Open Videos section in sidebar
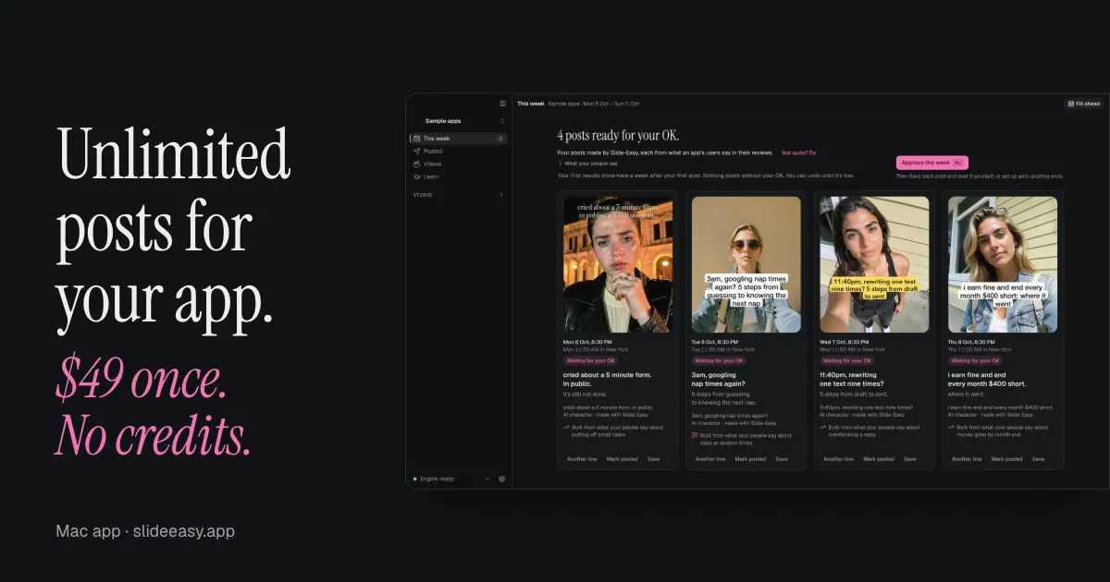This screenshot has height=582, width=1110. [459, 164]
